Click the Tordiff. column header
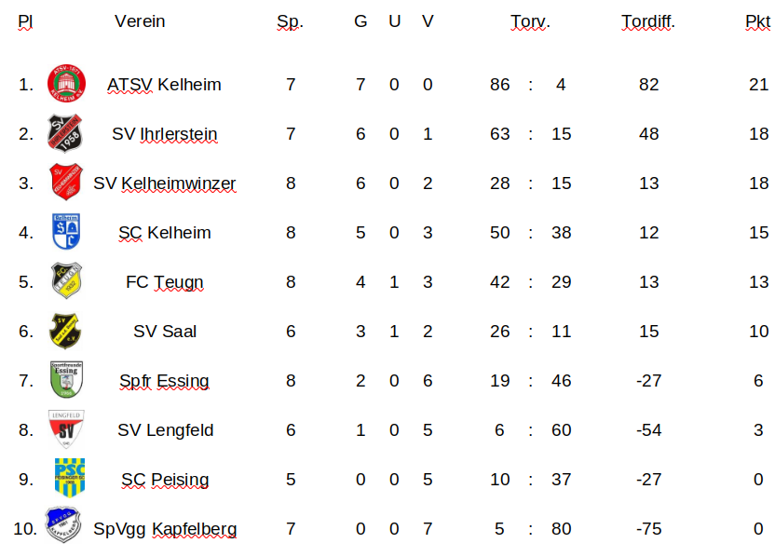Viewport: 775px width, 557px height. click(648, 21)
